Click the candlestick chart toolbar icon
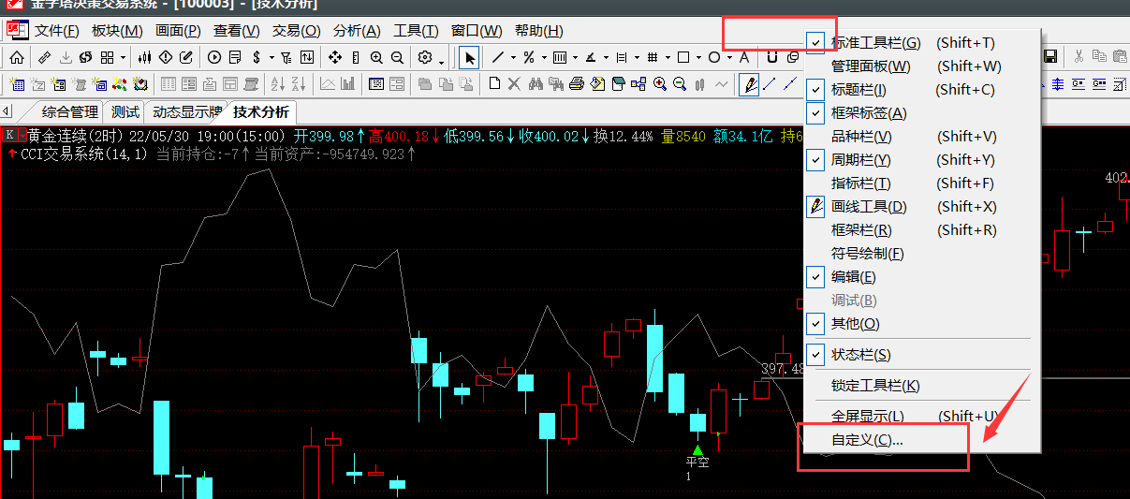 point(144,57)
